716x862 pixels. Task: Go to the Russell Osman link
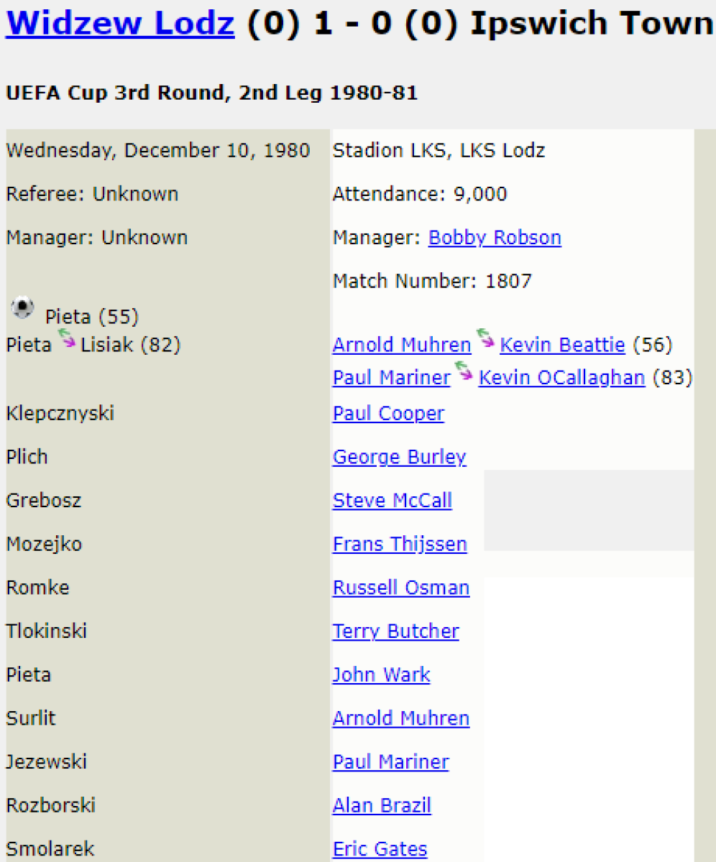[400, 588]
